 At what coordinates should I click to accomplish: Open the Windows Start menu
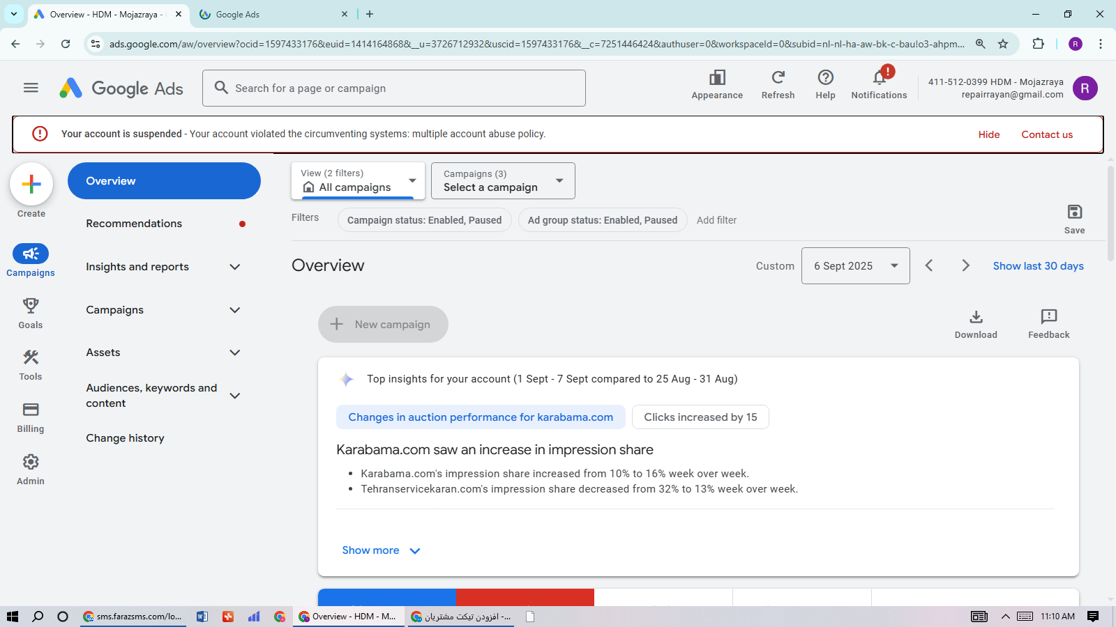pyautogui.click(x=12, y=617)
